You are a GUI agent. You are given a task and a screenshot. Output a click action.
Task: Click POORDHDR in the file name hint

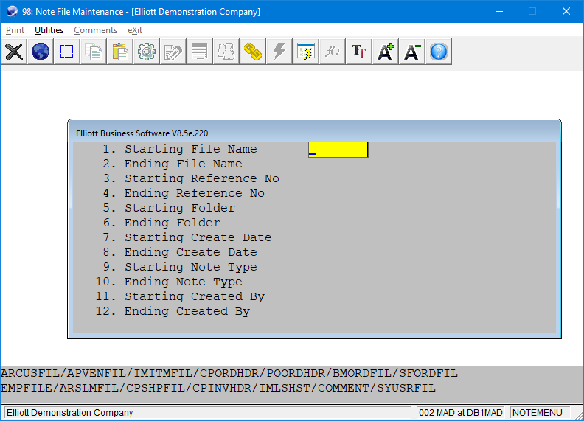296,373
